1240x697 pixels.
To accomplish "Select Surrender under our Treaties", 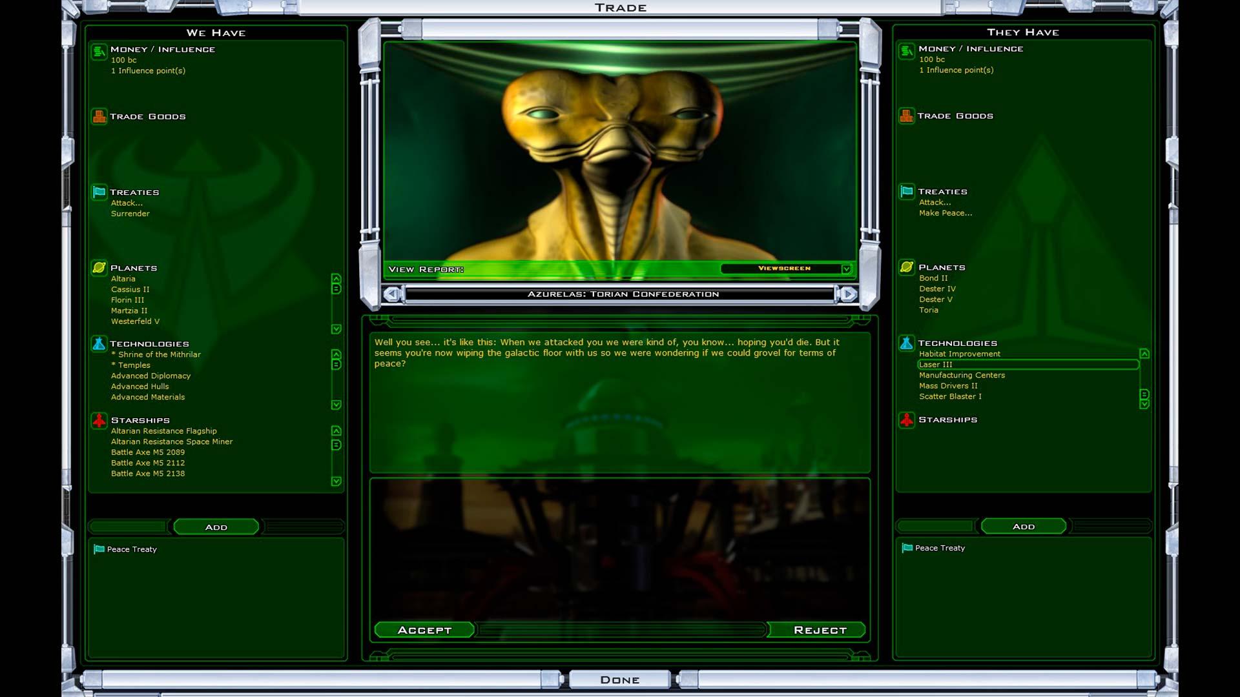I will click(130, 214).
